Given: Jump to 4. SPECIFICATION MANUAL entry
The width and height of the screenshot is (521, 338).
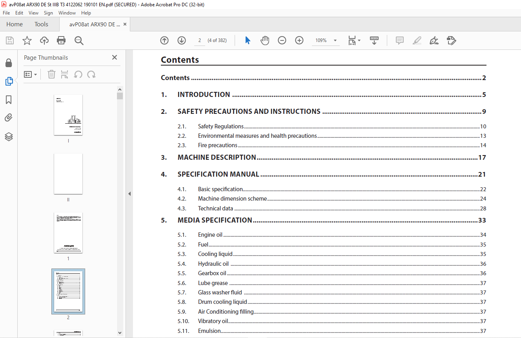Looking at the screenshot, I should point(323,174).
